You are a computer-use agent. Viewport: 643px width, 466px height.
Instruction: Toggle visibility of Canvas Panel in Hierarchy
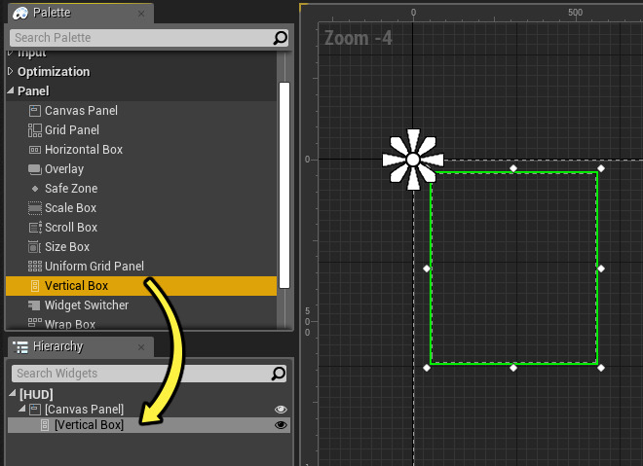pyautogui.click(x=281, y=410)
